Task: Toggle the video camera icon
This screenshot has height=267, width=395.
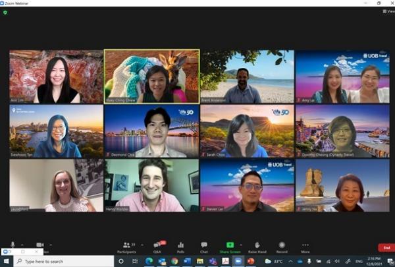Action: (x=40, y=245)
